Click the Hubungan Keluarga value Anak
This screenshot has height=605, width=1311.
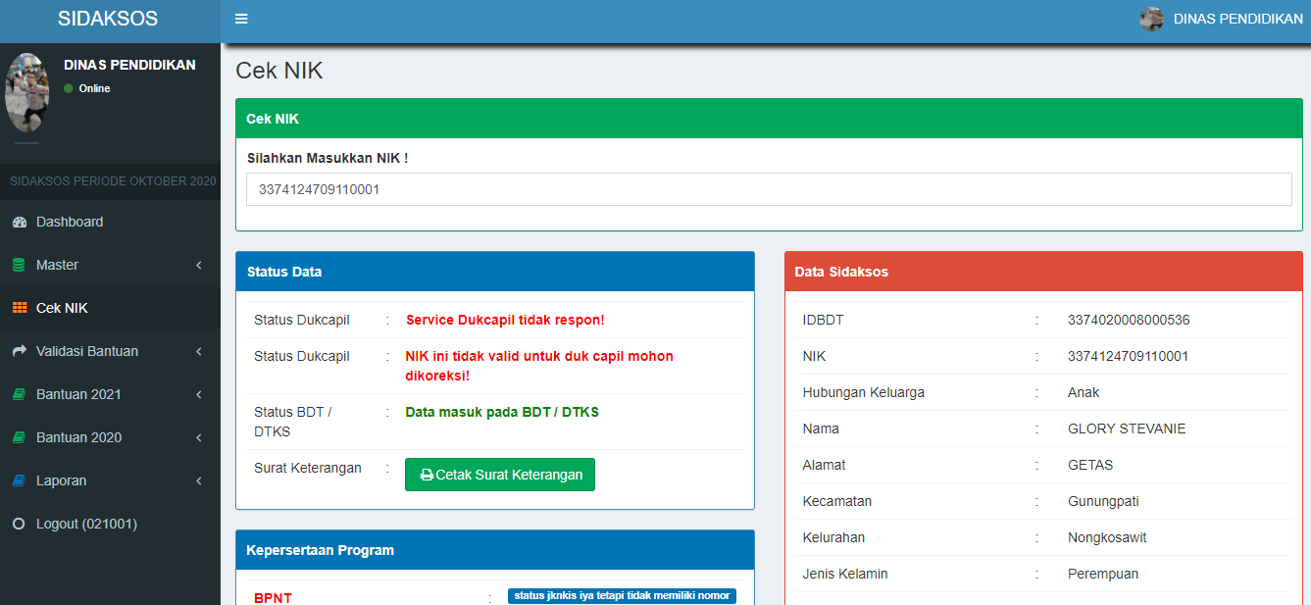[1084, 392]
